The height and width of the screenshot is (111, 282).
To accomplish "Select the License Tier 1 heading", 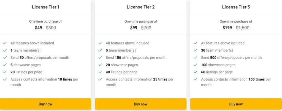I will [45, 7].
